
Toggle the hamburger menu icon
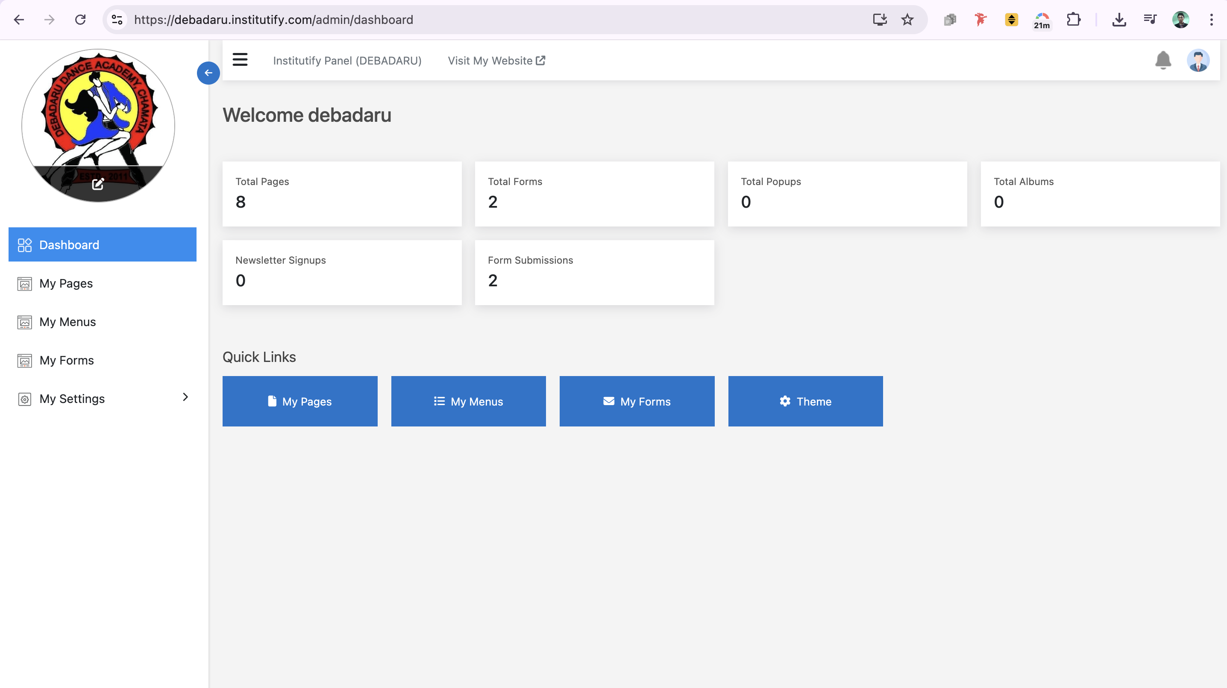pyautogui.click(x=240, y=60)
